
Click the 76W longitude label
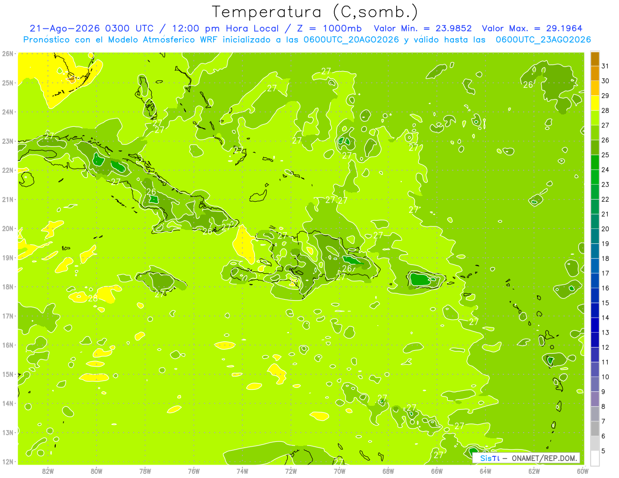[194, 471]
